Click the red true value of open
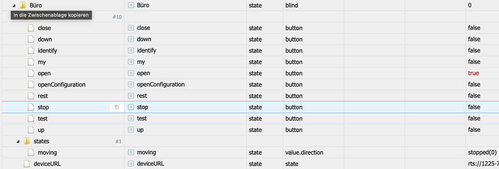 473,73
